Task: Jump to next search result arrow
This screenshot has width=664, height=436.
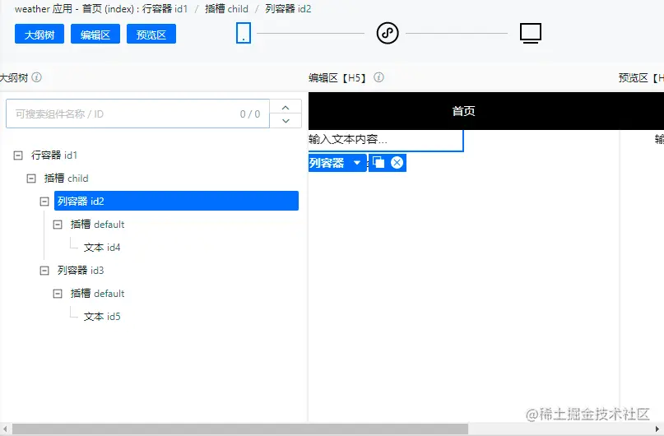Action: (x=286, y=121)
